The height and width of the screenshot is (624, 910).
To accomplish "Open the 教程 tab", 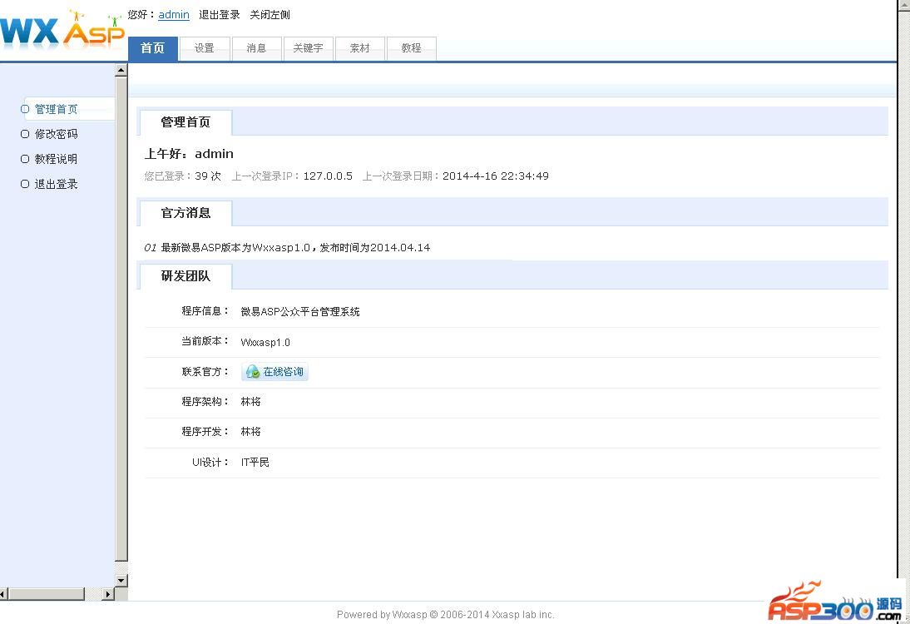I will (x=411, y=48).
